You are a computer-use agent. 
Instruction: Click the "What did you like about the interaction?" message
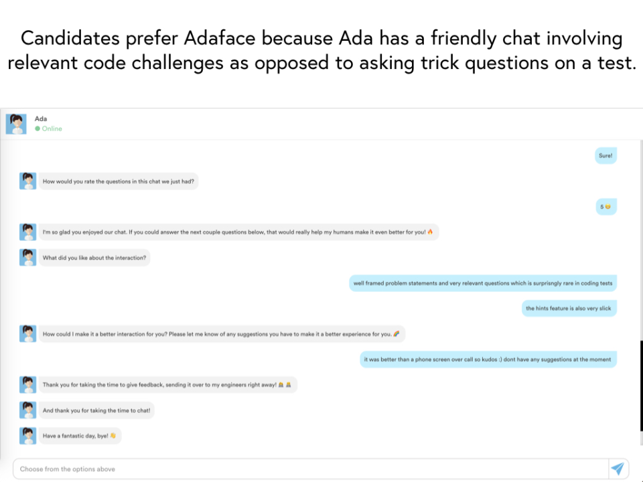(x=94, y=258)
